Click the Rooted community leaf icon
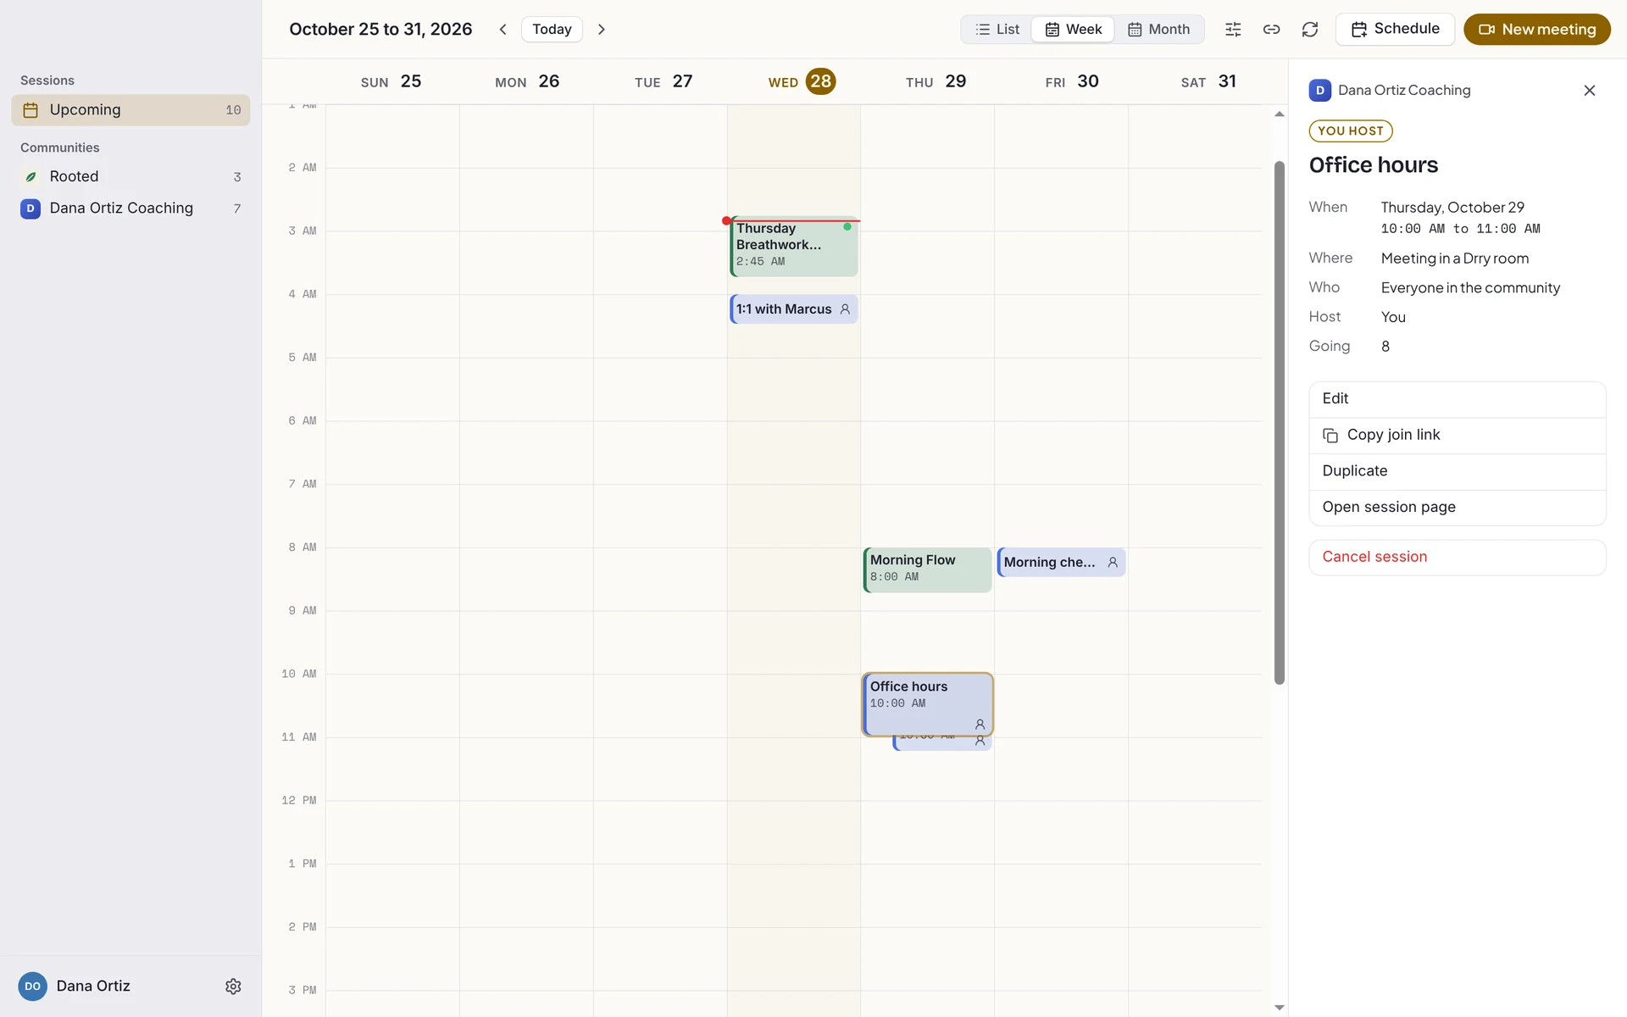This screenshot has height=1017, width=1627. (x=31, y=176)
